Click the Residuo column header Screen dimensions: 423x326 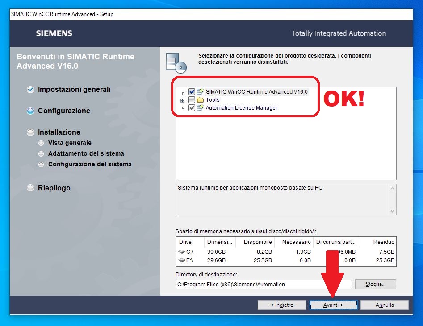[x=377, y=242]
